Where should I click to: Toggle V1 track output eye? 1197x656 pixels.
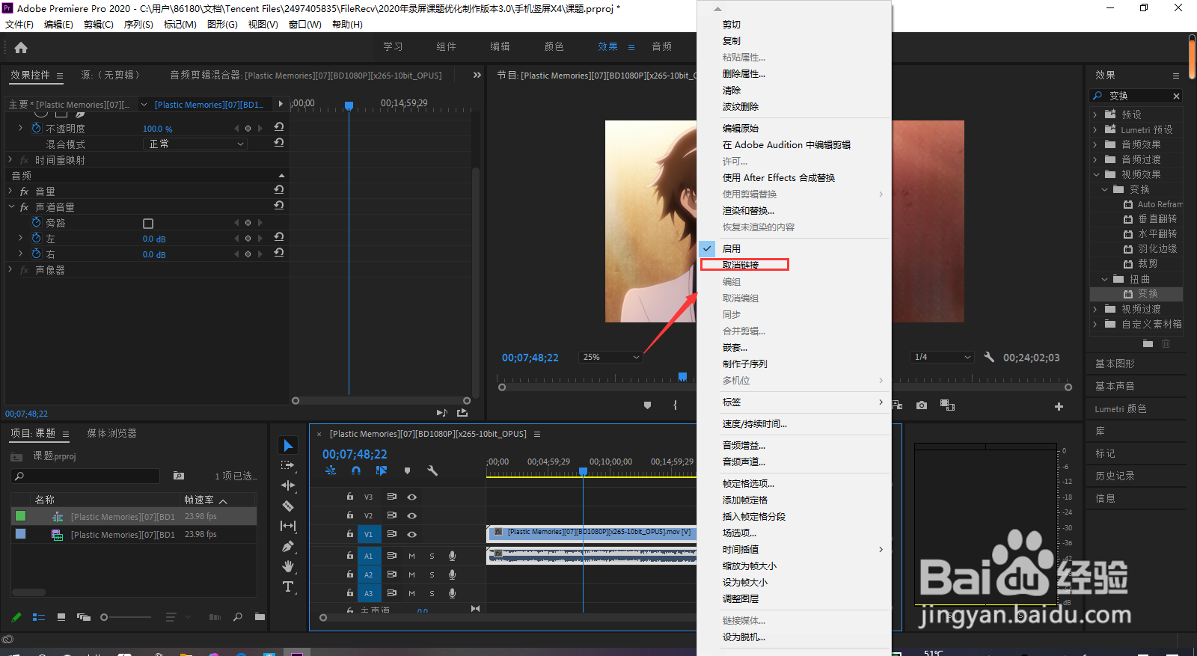[x=411, y=534]
